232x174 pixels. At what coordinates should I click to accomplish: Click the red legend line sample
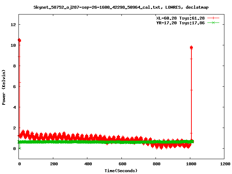tap(213, 18)
